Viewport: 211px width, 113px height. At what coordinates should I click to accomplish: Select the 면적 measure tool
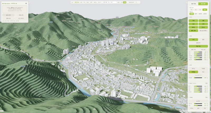91,2
